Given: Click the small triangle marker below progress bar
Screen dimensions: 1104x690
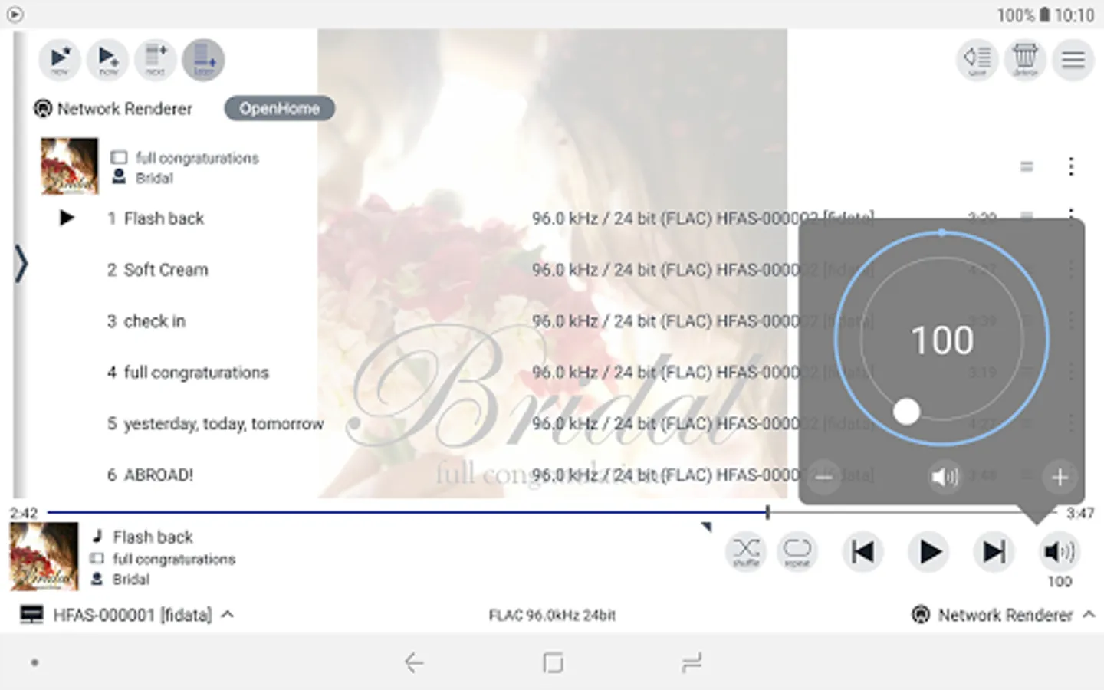Looking at the screenshot, I should point(706,527).
